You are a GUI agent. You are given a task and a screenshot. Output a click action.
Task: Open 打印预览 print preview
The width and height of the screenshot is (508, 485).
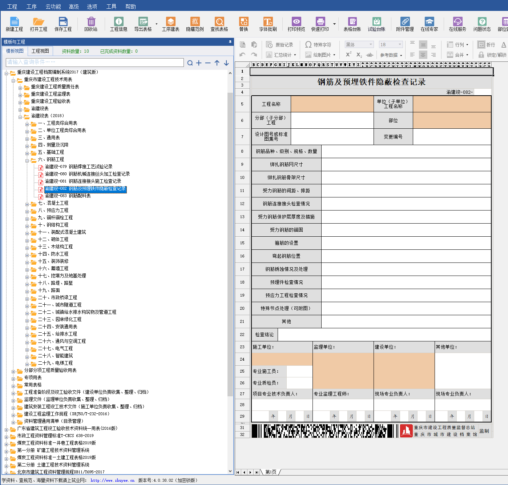[296, 24]
